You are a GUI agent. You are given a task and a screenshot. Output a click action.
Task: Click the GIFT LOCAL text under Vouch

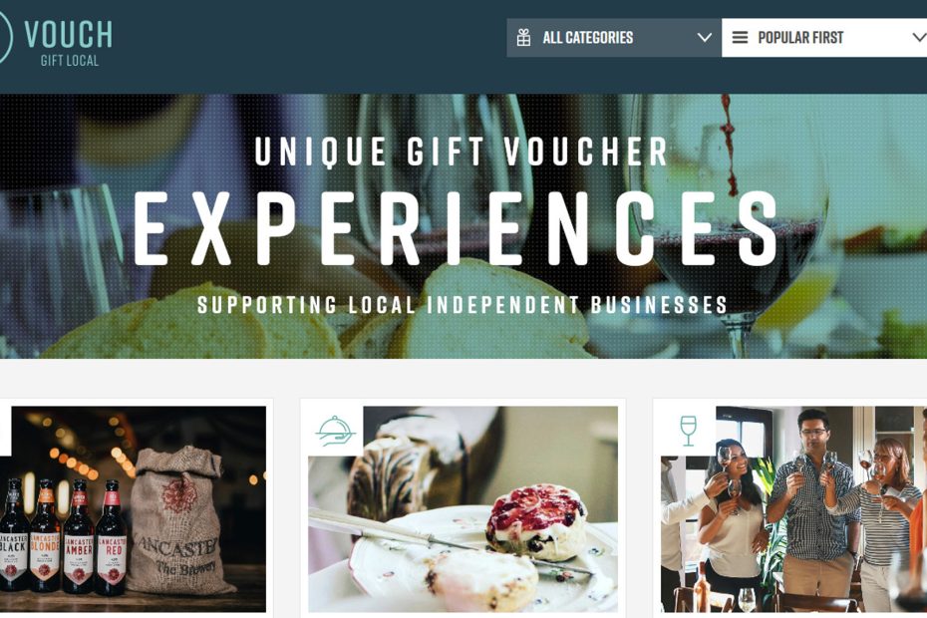point(70,61)
